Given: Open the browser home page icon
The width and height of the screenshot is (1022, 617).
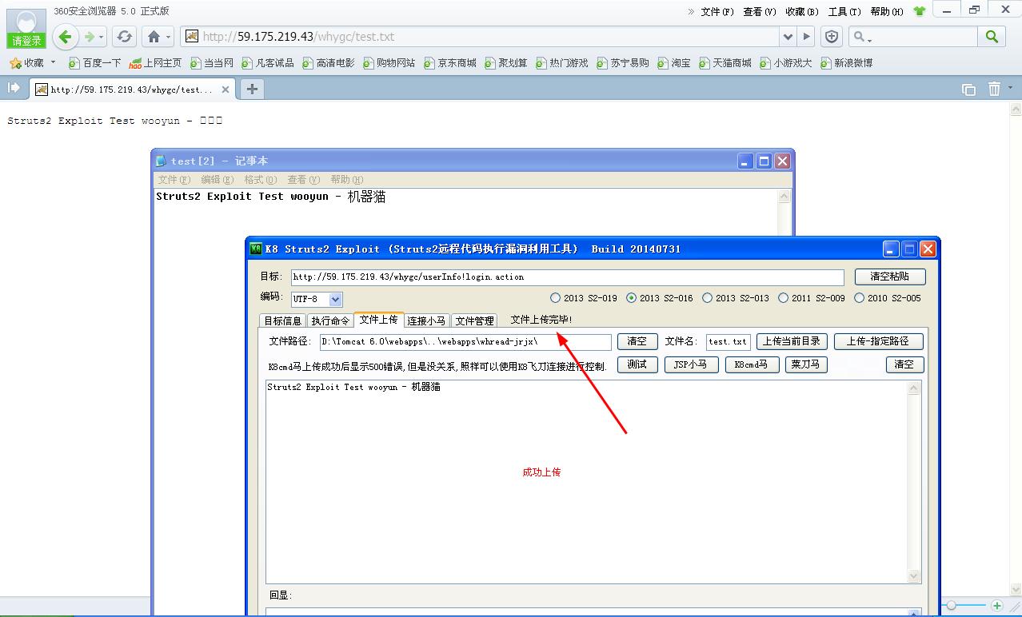Looking at the screenshot, I should (x=154, y=37).
